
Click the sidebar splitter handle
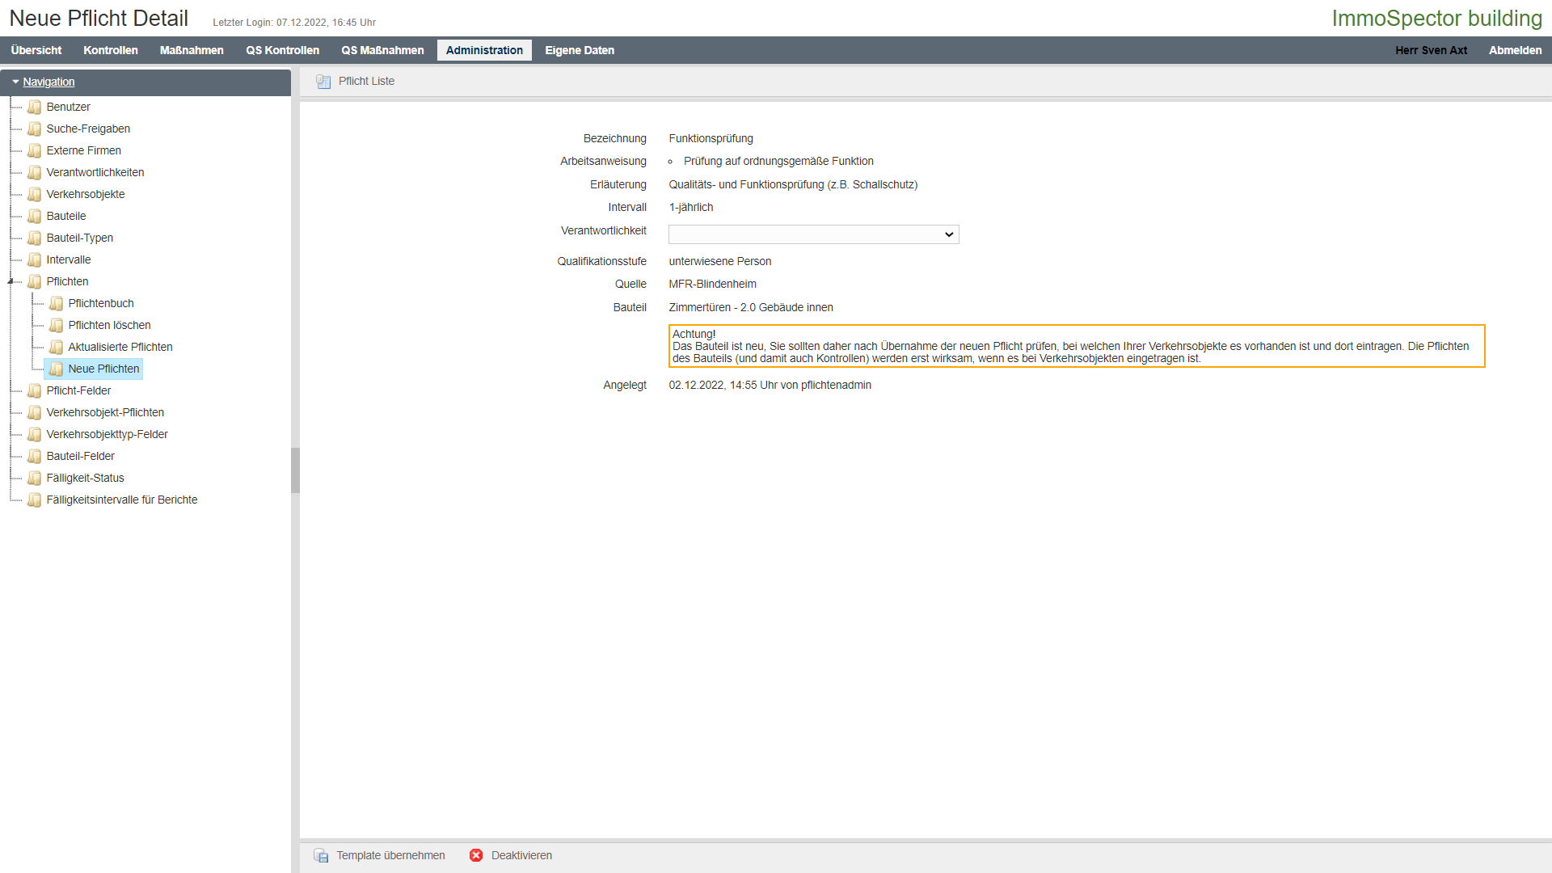[295, 470]
